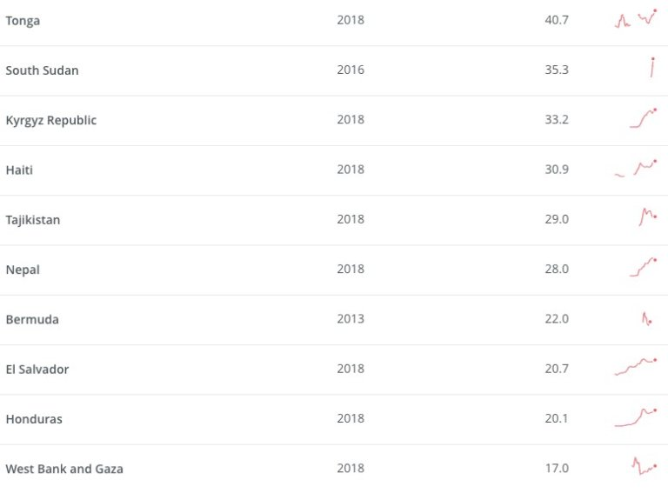
Task: View Bermuda's small sparkline chart
Action: click(x=647, y=318)
